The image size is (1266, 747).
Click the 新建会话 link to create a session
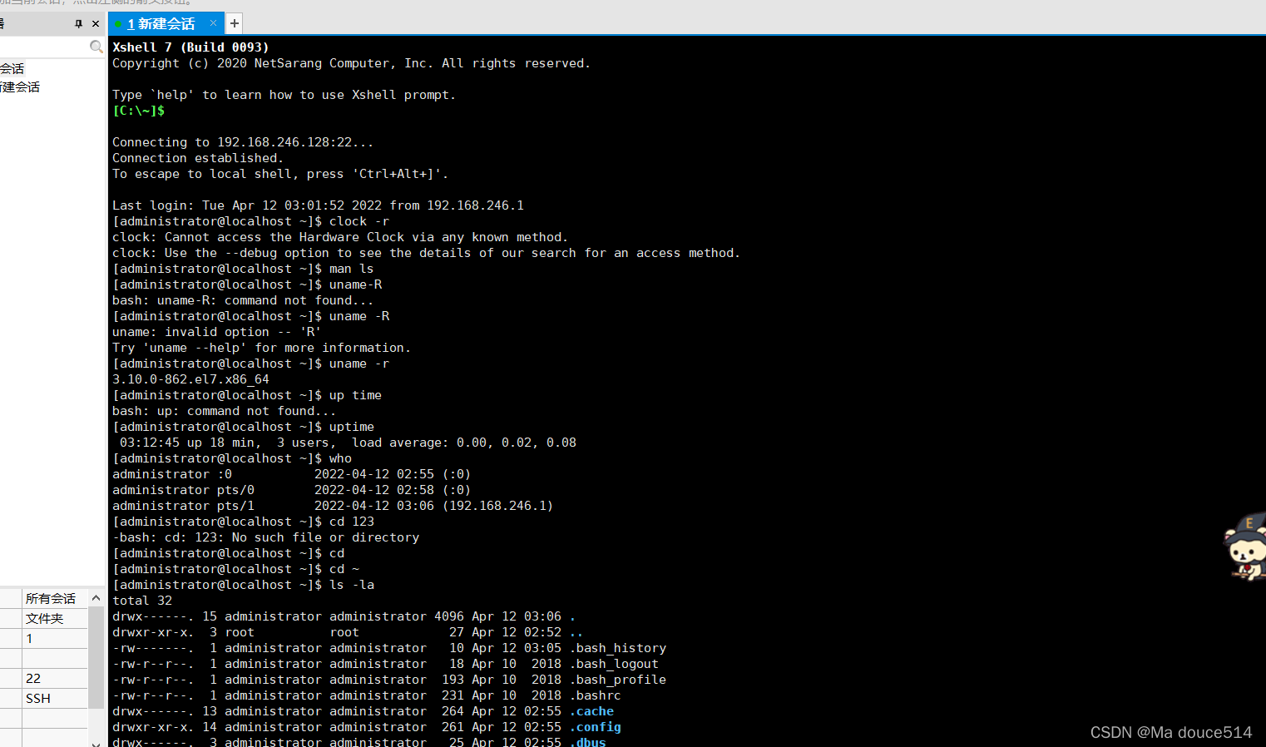(21, 86)
